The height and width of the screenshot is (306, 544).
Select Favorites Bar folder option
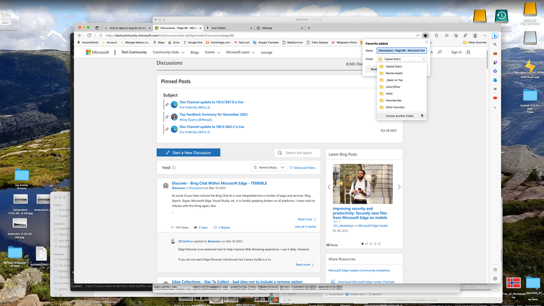(x=402, y=100)
